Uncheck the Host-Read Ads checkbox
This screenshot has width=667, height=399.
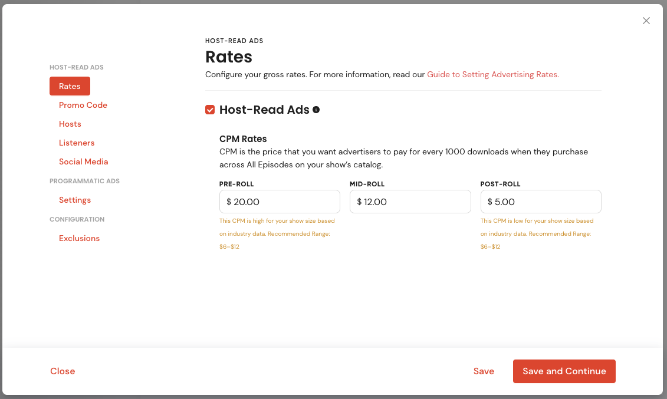click(x=210, y=110)
